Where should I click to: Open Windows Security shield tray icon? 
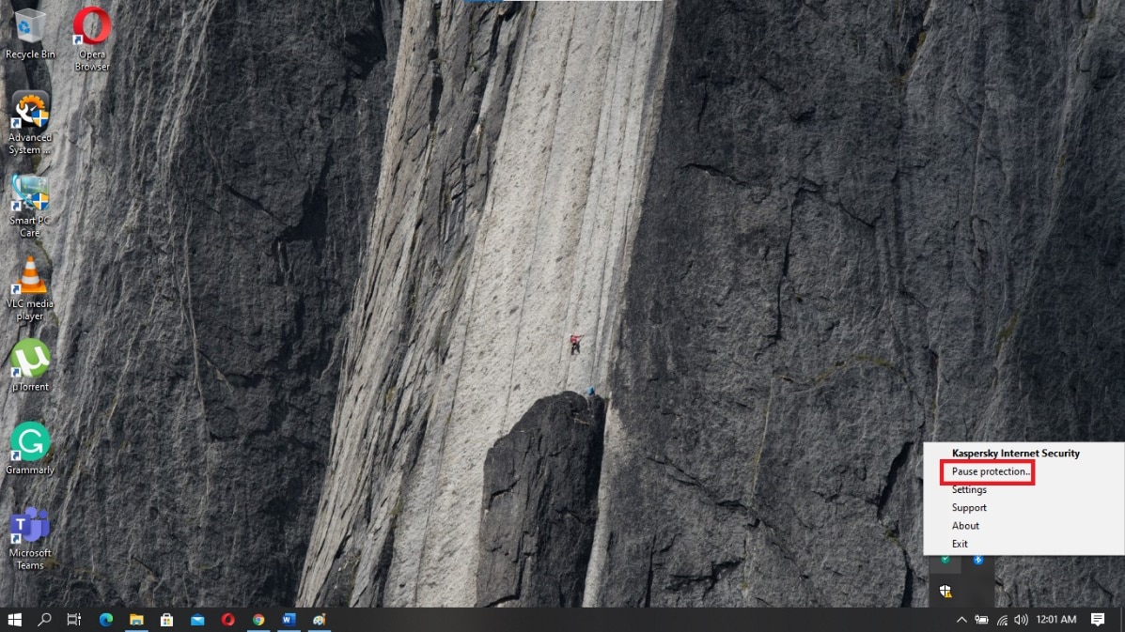coord(945,592)
